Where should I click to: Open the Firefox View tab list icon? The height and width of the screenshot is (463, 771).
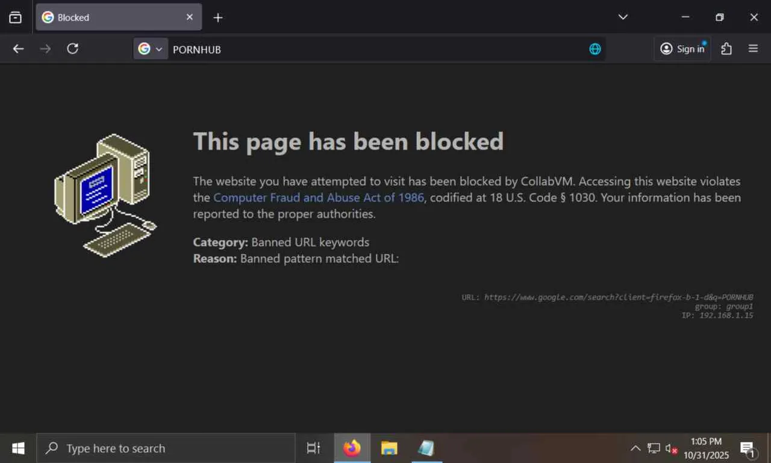coord(16,17)
